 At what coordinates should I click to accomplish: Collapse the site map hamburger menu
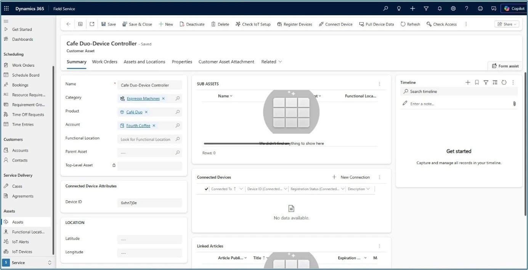click(x=6, y=21)
